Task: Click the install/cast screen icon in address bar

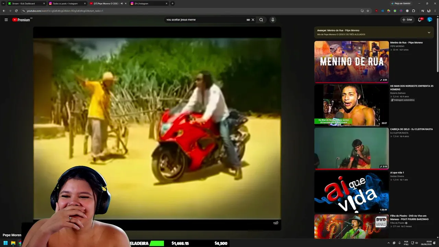Action: pos(362,11)
